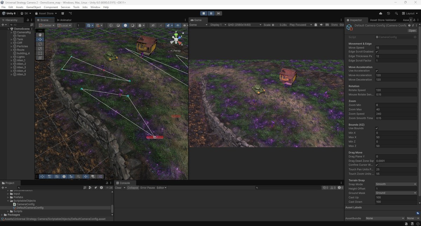Select the Rect tool in Scene overlay
The image size is (421, 226).
[x=40, y=53]
